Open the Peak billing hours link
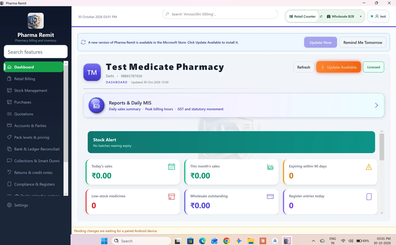 159,109
